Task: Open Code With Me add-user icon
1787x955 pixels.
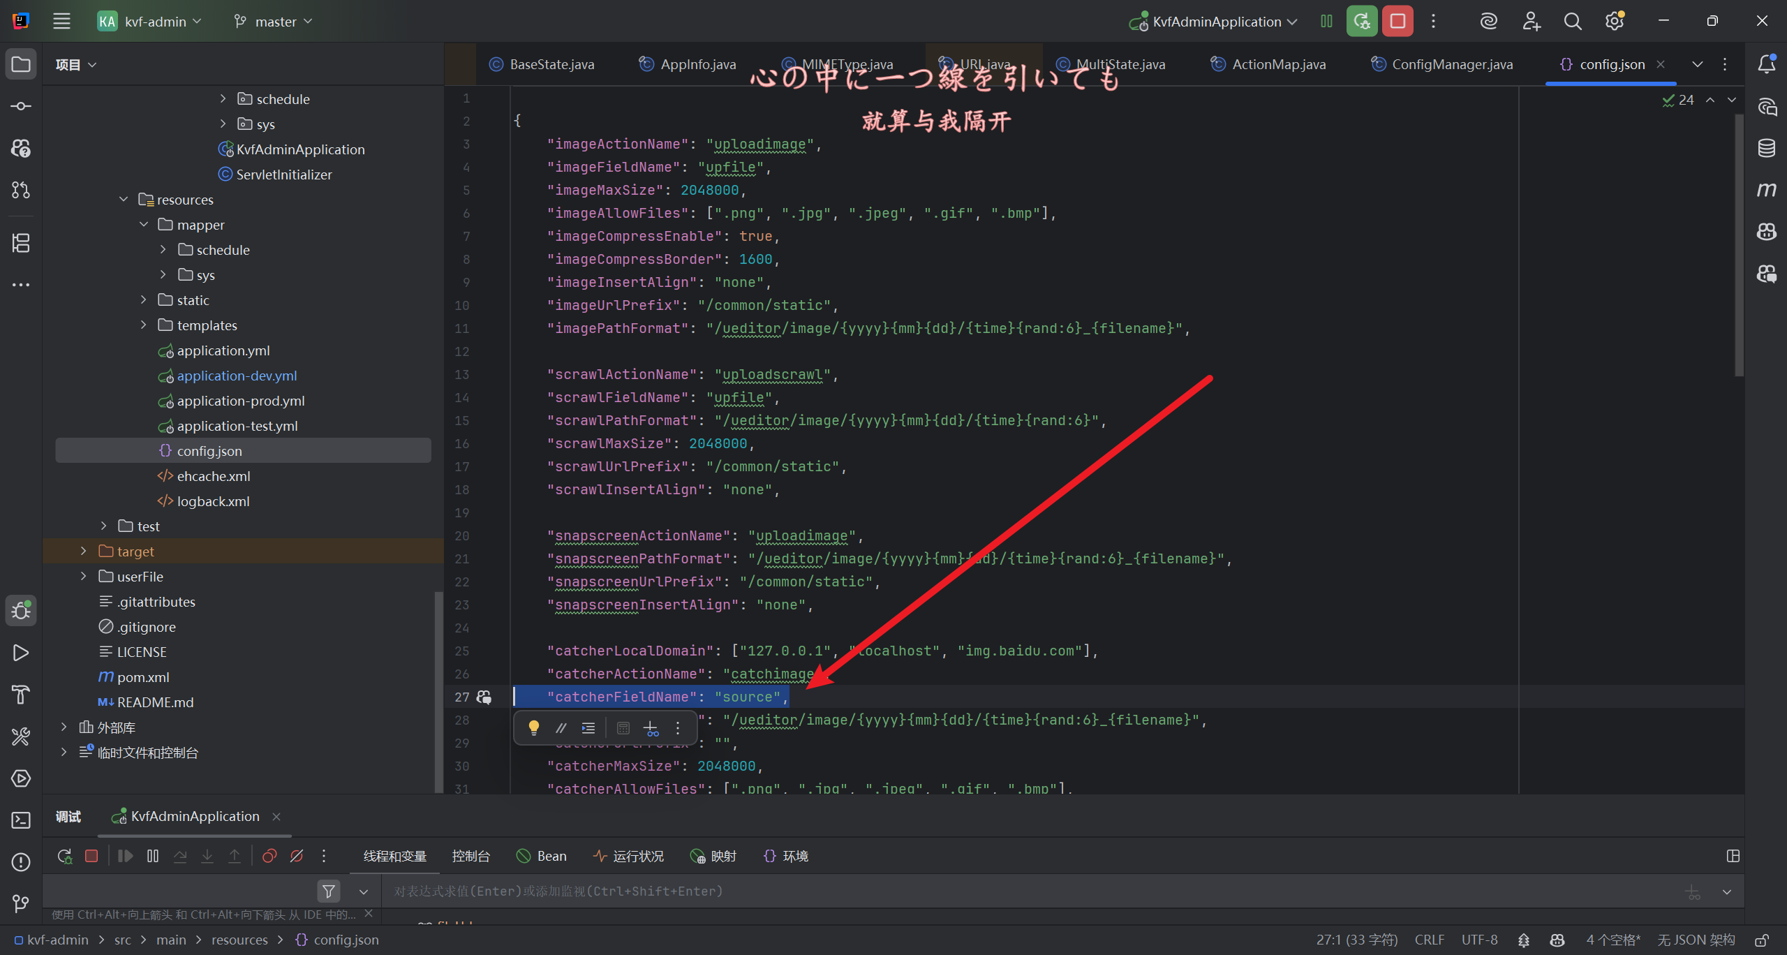Action: coord(1531,22)
